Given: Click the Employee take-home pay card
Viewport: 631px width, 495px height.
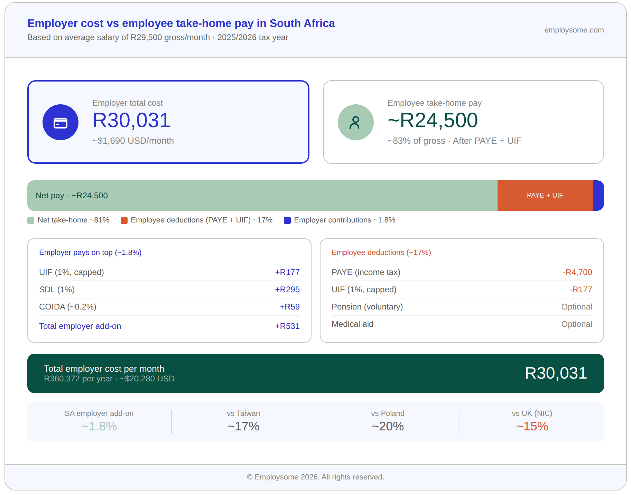Looking at the screenshot, I should click(463, 122).
